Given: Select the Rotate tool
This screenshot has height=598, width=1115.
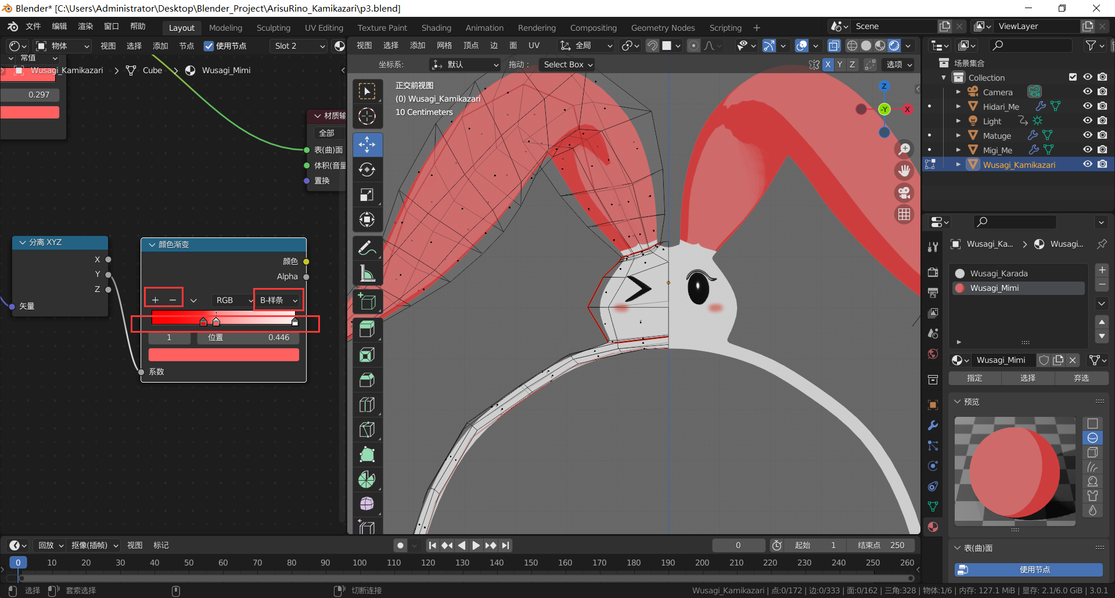Looking at the screenshot, I should 367,170.
